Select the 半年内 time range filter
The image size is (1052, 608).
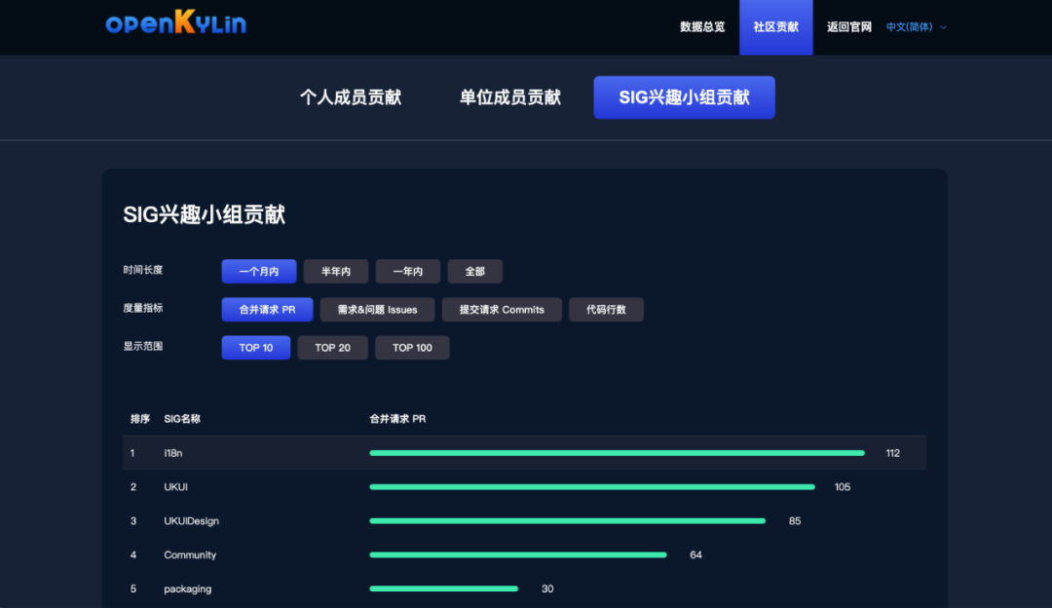pos(335,271)
